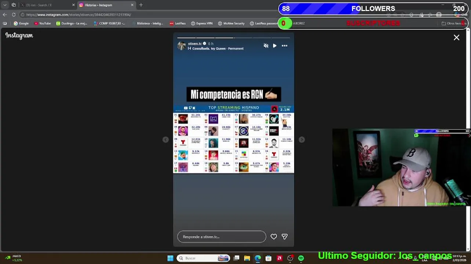Image resolution: width=471 pixels, height=264 pixels.
Task: Go to the next story with the right arrow
Action: coord(302,139)
